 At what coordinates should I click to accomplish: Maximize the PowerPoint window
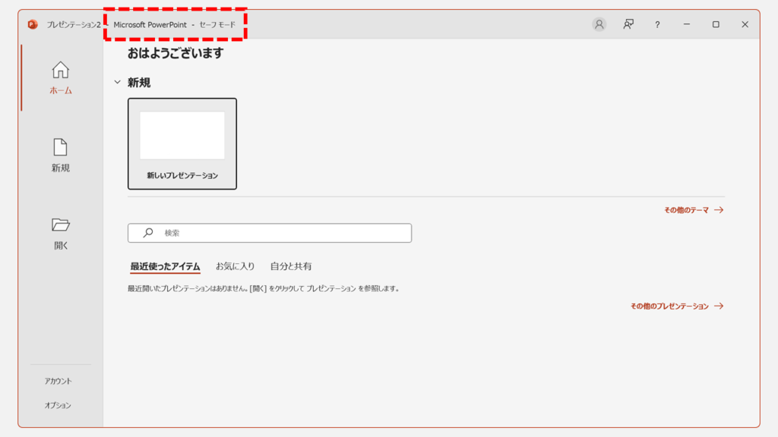coord(716,24)
